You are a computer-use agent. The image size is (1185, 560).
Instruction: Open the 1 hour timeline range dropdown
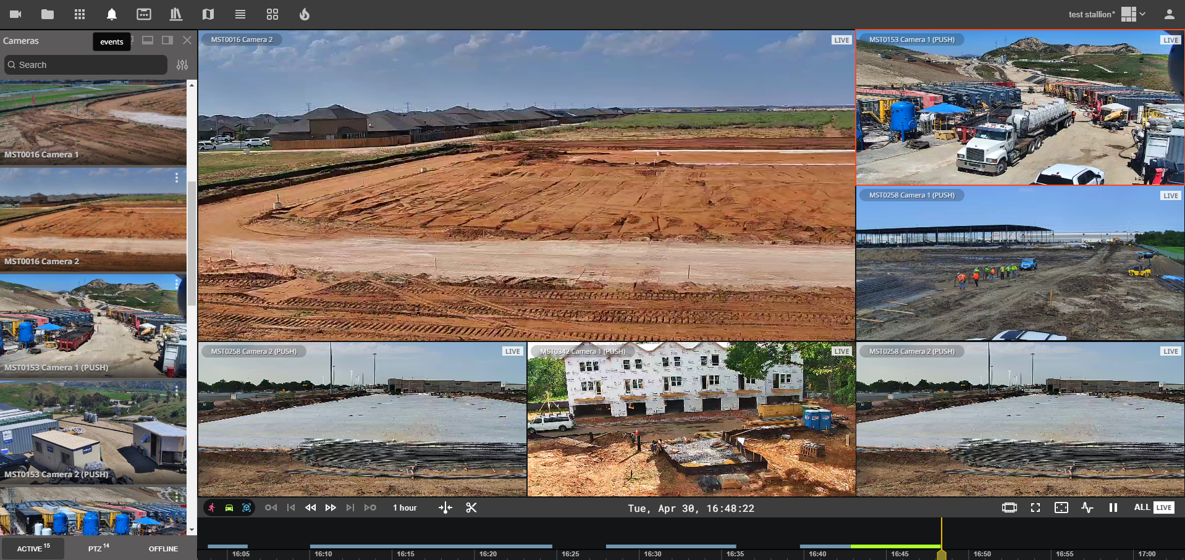tap(405, 508)
